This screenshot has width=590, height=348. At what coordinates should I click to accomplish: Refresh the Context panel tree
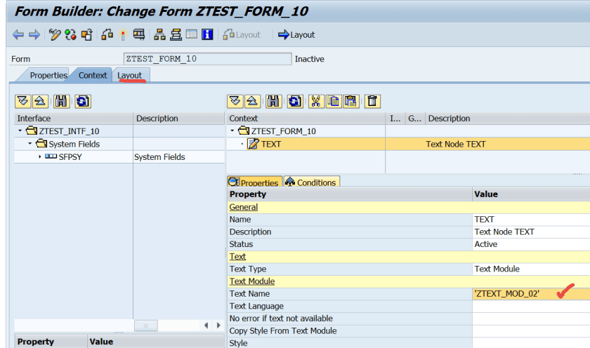[x=294, y=102]
